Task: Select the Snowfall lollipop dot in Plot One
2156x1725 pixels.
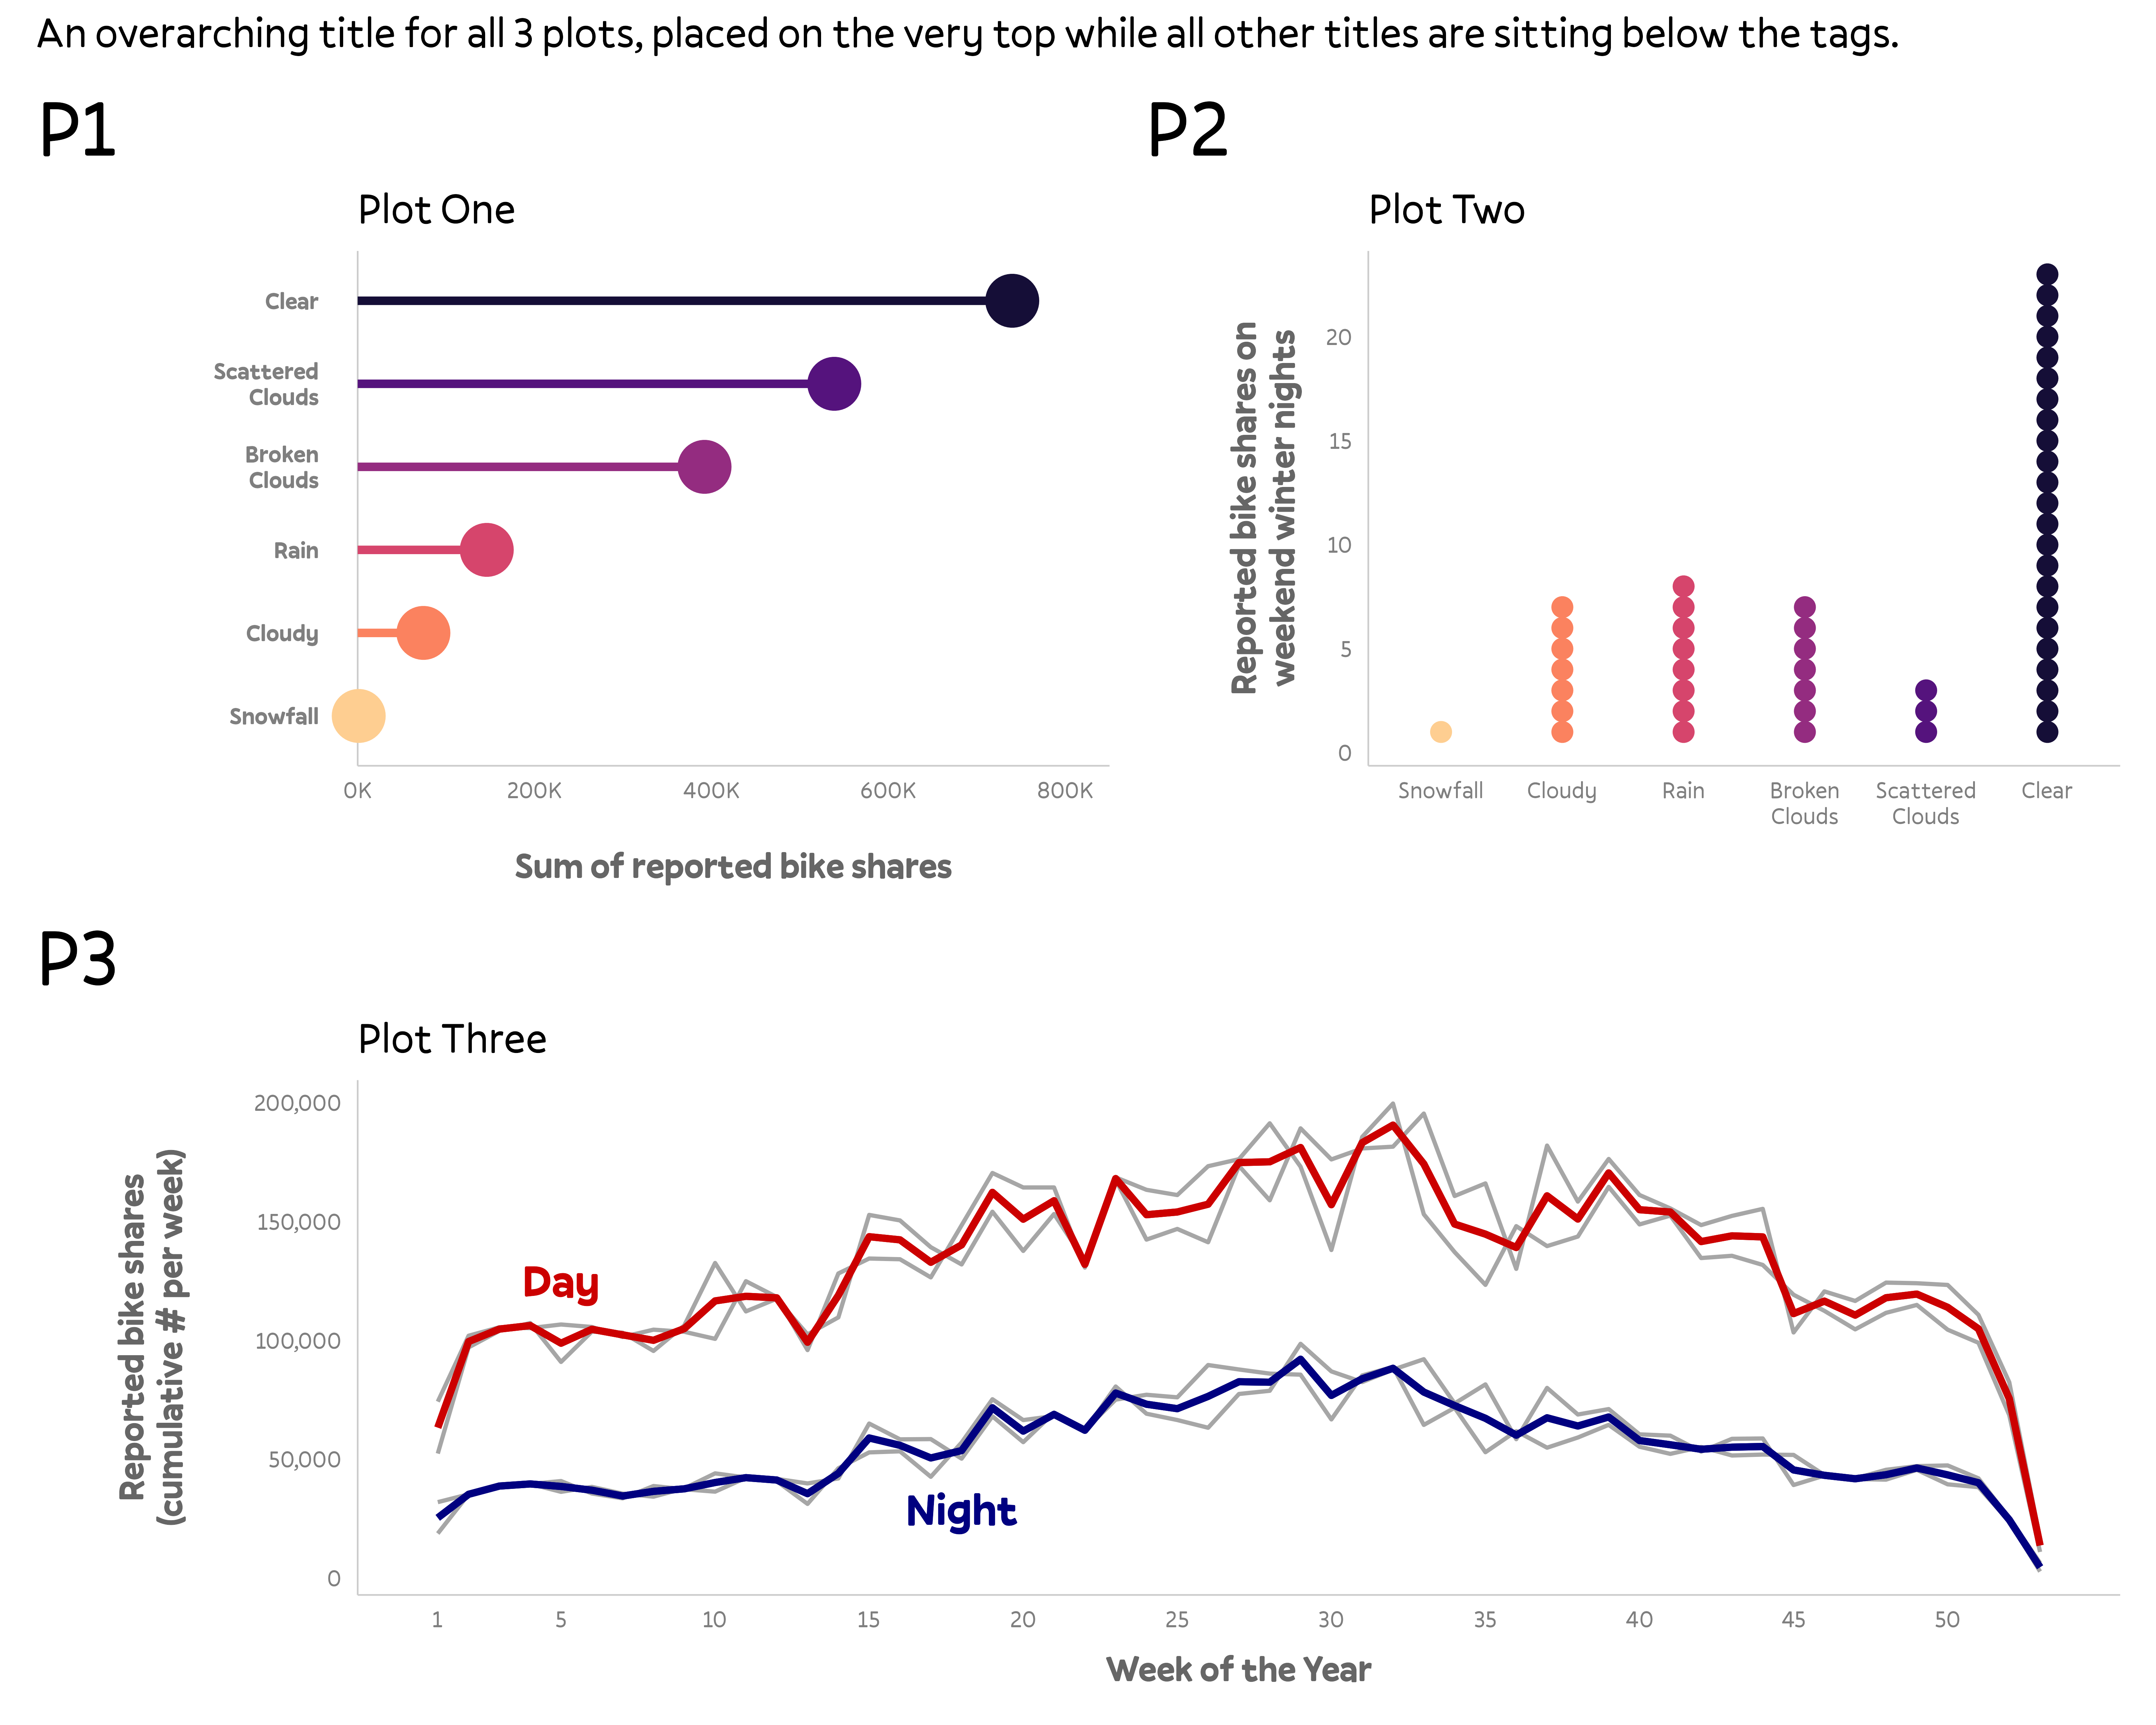Action: 358,716
